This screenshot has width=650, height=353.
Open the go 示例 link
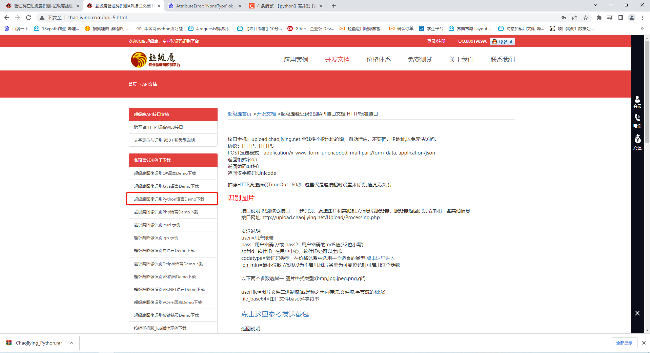click(x=173, y=238)
